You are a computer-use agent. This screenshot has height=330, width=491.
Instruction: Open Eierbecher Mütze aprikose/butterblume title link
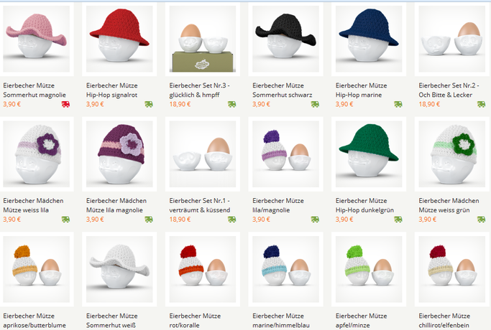pos(35,321)
